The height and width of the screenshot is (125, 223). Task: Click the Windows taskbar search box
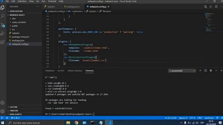(35, 123)
